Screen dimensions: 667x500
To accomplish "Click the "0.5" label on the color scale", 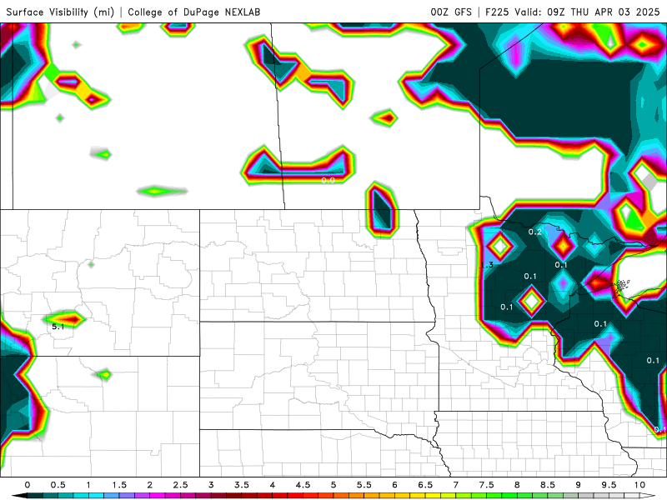I will (x=58, y=485).
